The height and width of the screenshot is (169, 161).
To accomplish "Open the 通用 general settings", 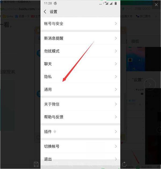I will [x=80, y=89].
